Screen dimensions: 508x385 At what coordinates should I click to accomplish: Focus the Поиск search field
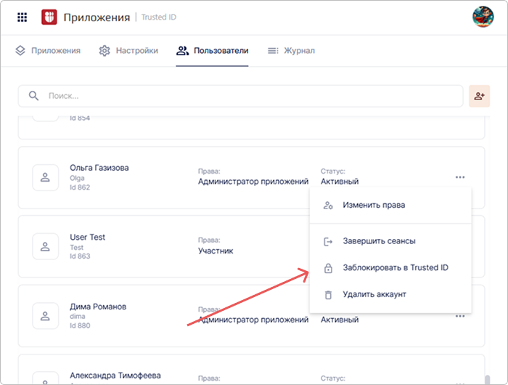click(x=241, y=96)
